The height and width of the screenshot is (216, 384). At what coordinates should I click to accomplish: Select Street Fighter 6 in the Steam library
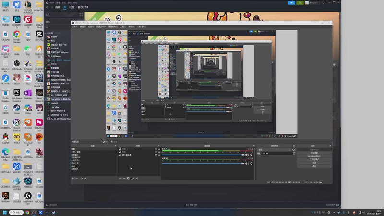click(58, 111)
